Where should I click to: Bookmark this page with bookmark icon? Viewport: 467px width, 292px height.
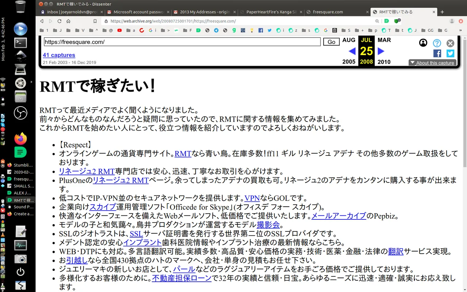point(95,21)
